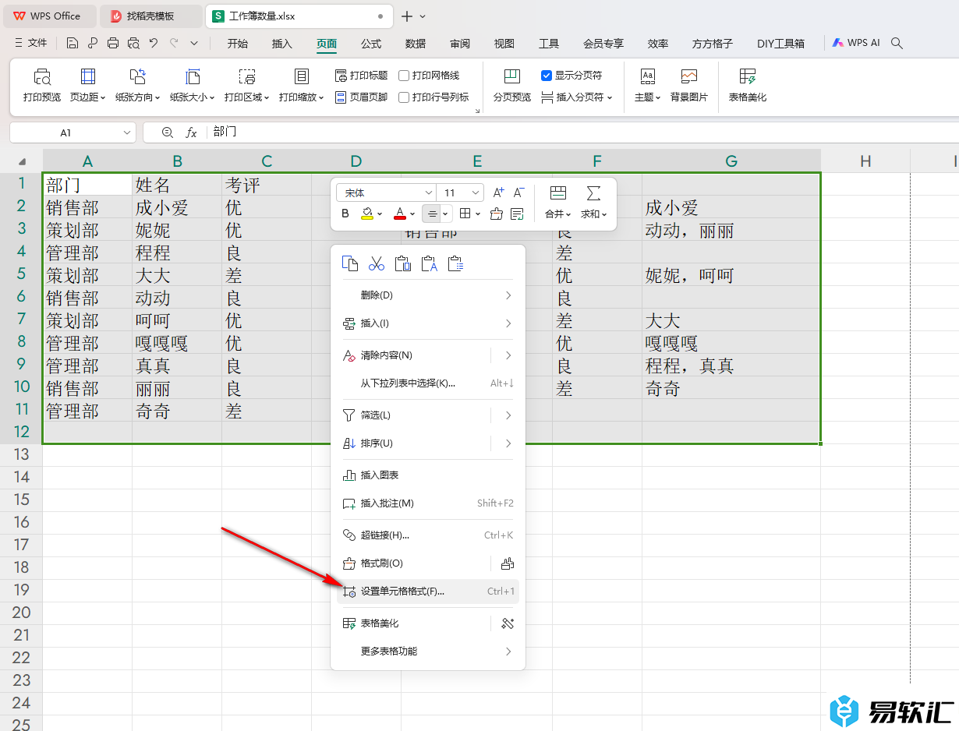Image resolution: width=959 pixels, height=731 pixels.
Task: Open Header and Footer (页眉页脚)
Action: 361,97
